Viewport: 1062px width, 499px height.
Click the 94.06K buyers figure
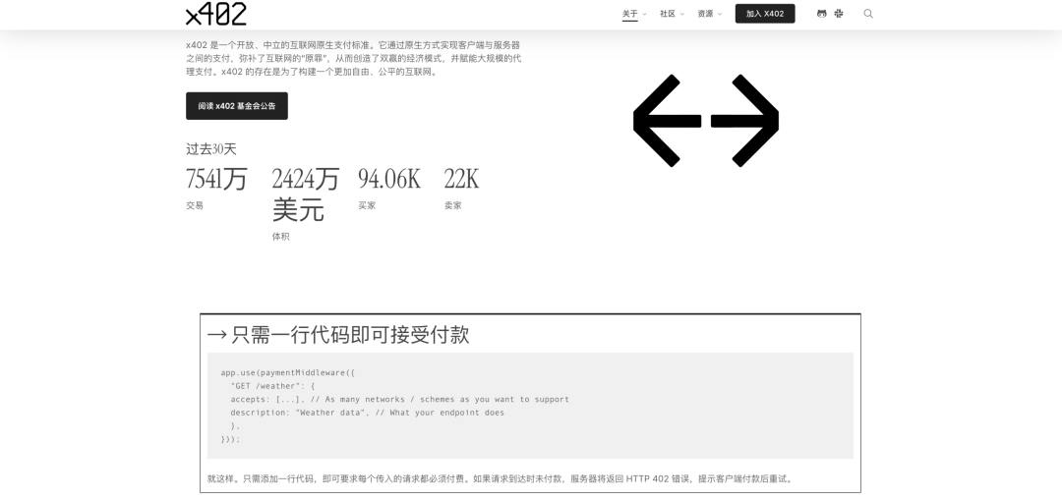click(389, 179)
